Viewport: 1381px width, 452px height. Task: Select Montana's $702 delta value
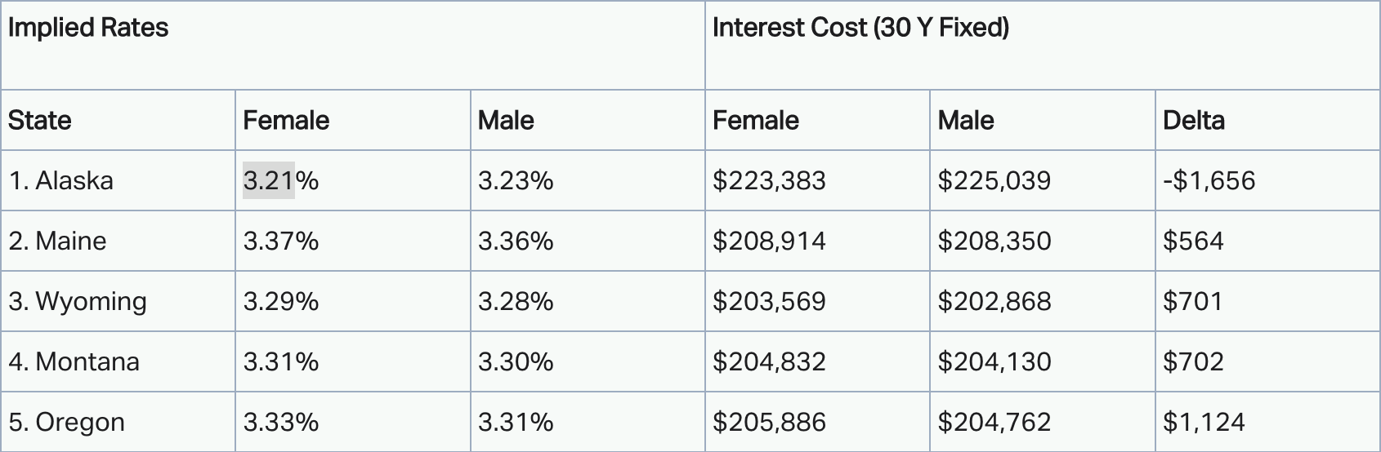point(1193,361)
